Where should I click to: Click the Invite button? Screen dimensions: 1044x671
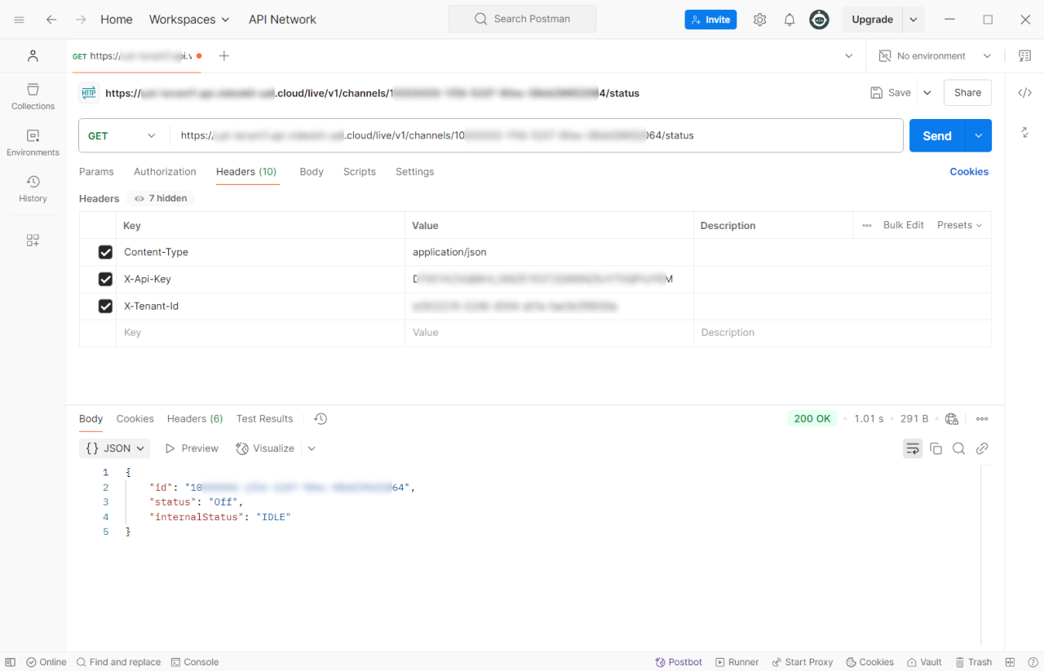[x=710, y=20]
